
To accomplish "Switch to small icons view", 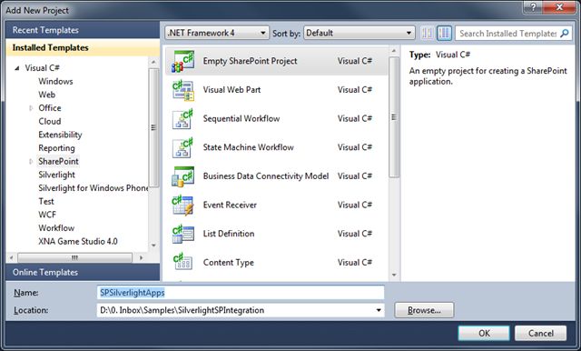I will 428,33.
